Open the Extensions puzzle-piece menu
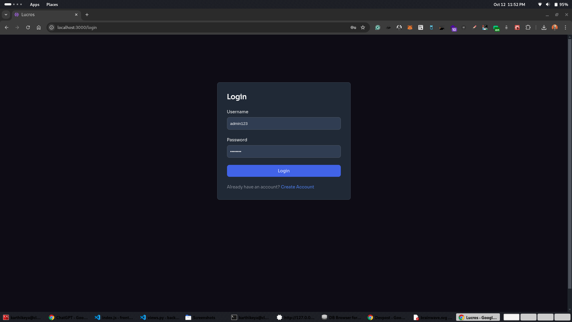This screenshot has width=572, height=322. point(528,27)
